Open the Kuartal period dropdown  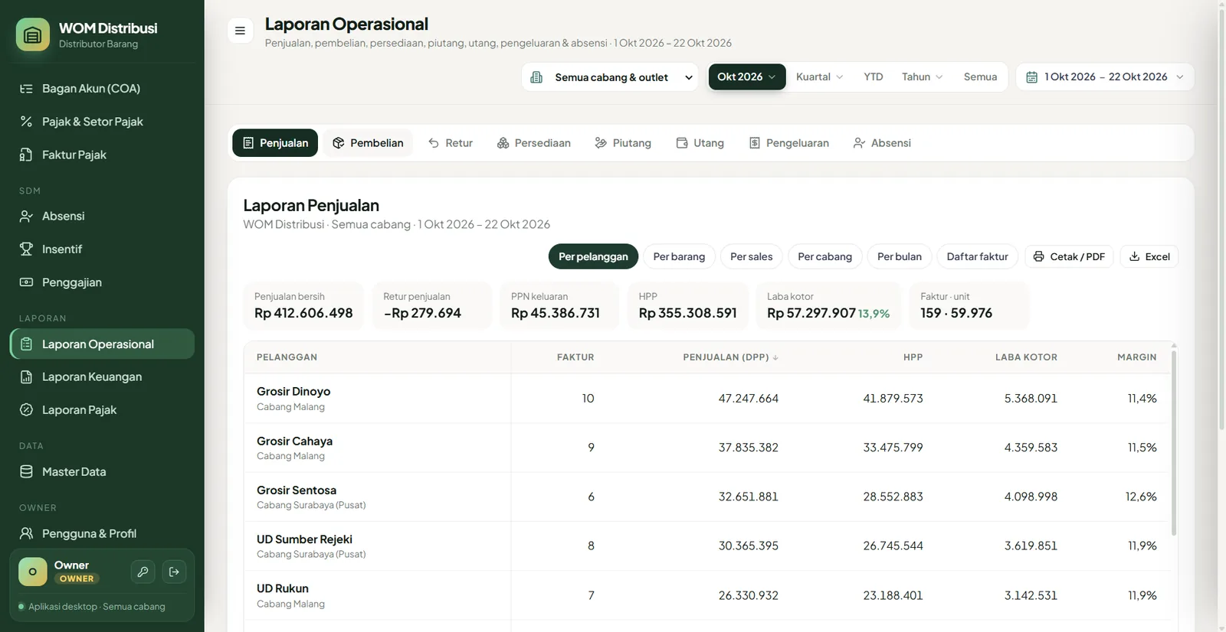819,77
